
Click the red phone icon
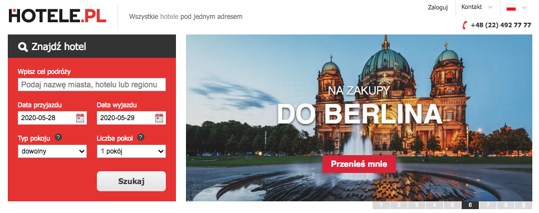pos(465,25)
